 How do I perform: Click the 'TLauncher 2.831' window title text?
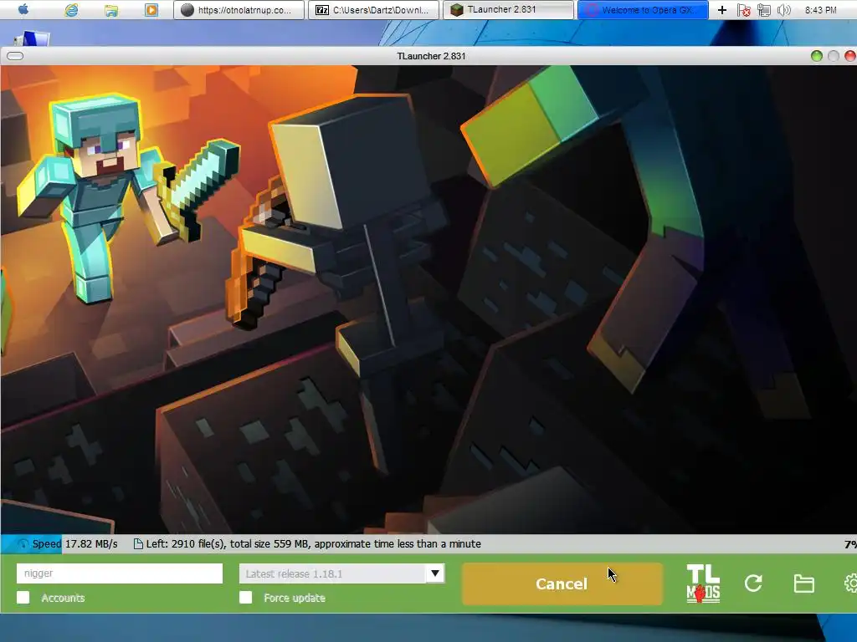(x=431, y=56)
